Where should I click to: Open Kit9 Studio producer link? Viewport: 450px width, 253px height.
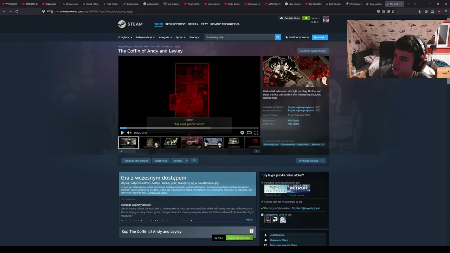click(x=293, y=121)
